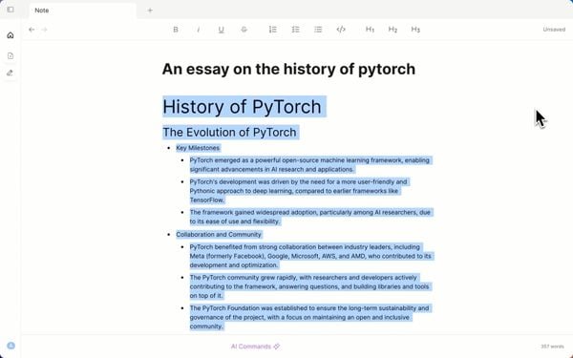
Task: Apply strikethrough formatting
Action: 244,30
